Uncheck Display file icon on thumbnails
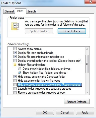 point(15,53)
